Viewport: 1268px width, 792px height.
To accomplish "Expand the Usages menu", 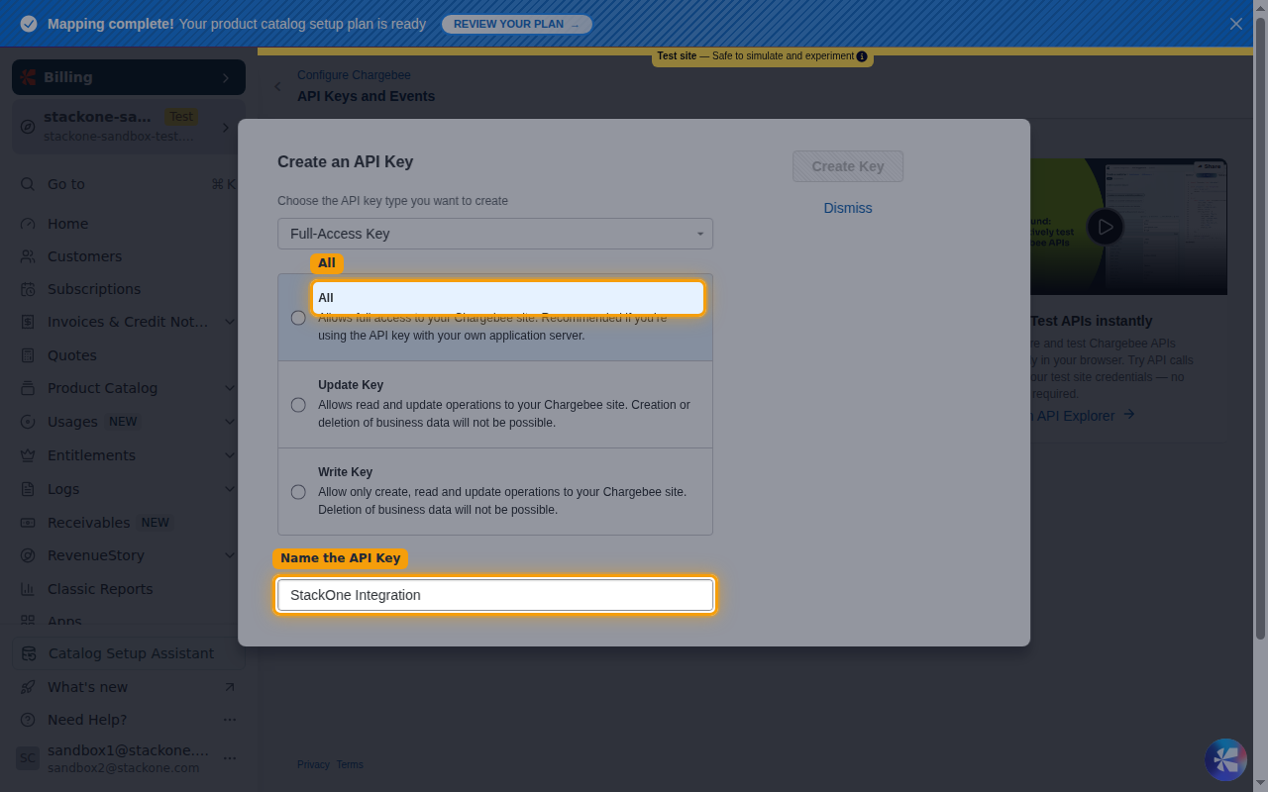I will pos(230,422).
